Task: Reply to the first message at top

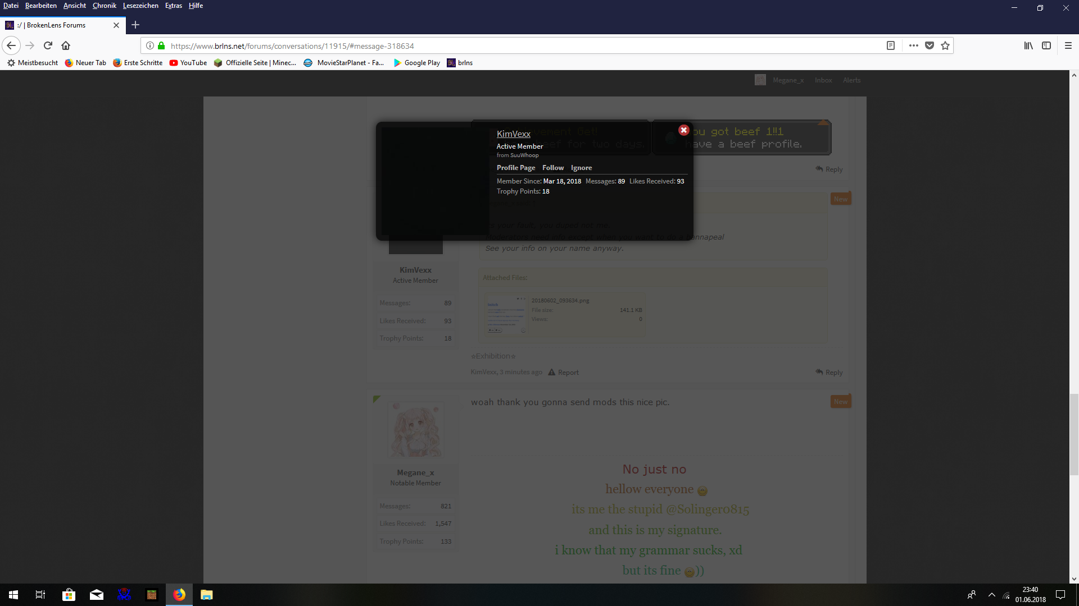Action: (829, 169)
